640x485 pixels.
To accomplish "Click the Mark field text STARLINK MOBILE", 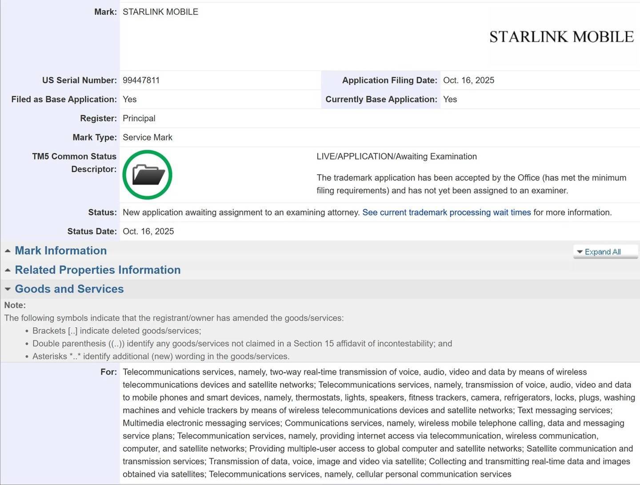I will click(x=160, y=12).
